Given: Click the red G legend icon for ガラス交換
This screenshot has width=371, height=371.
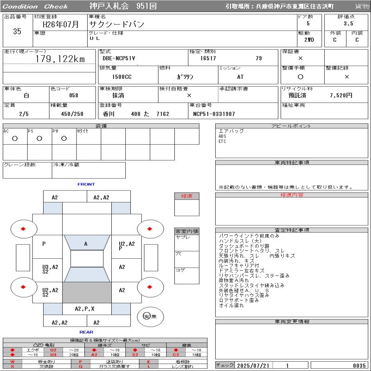Looking at the screenshot, I should coord(80,366).
